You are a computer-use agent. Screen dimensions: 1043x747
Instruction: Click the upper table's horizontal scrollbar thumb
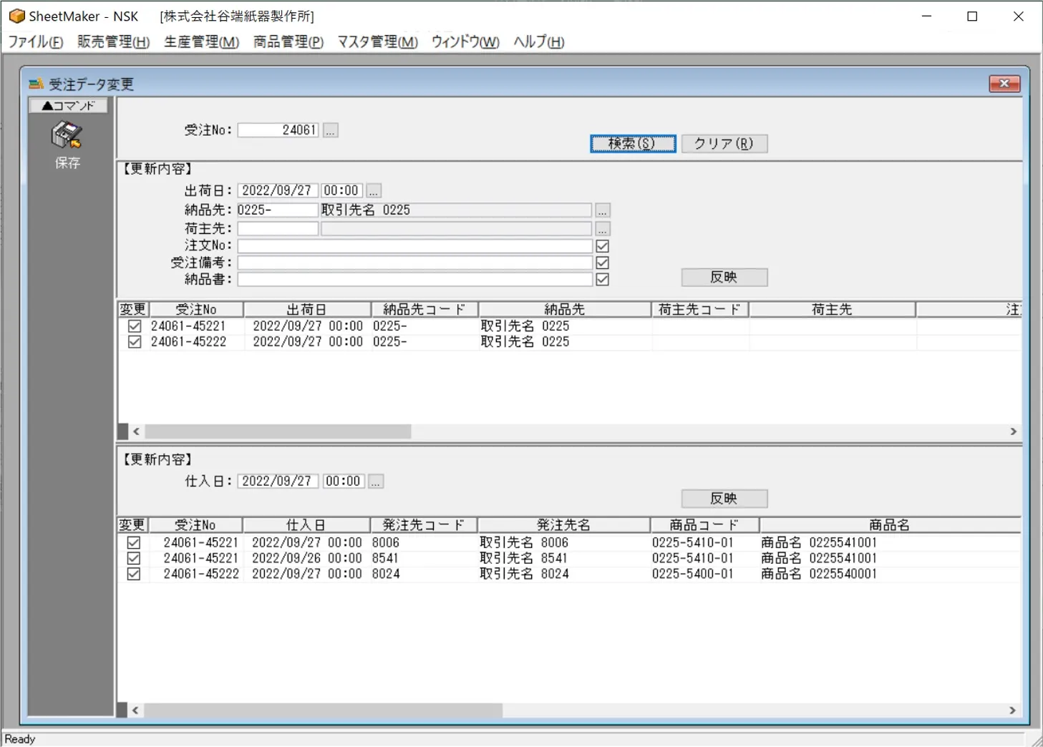[278, 431]
